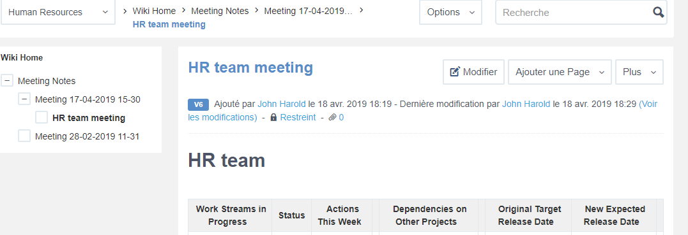Open the Human Resources space dropdown
This screenshot has width=688, height=235.
tap(58, 12)
